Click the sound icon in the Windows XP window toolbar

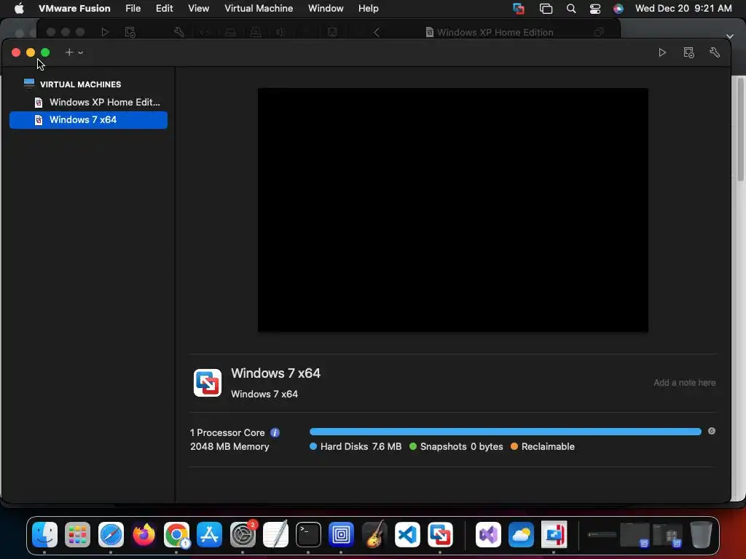tap(280, 32)
